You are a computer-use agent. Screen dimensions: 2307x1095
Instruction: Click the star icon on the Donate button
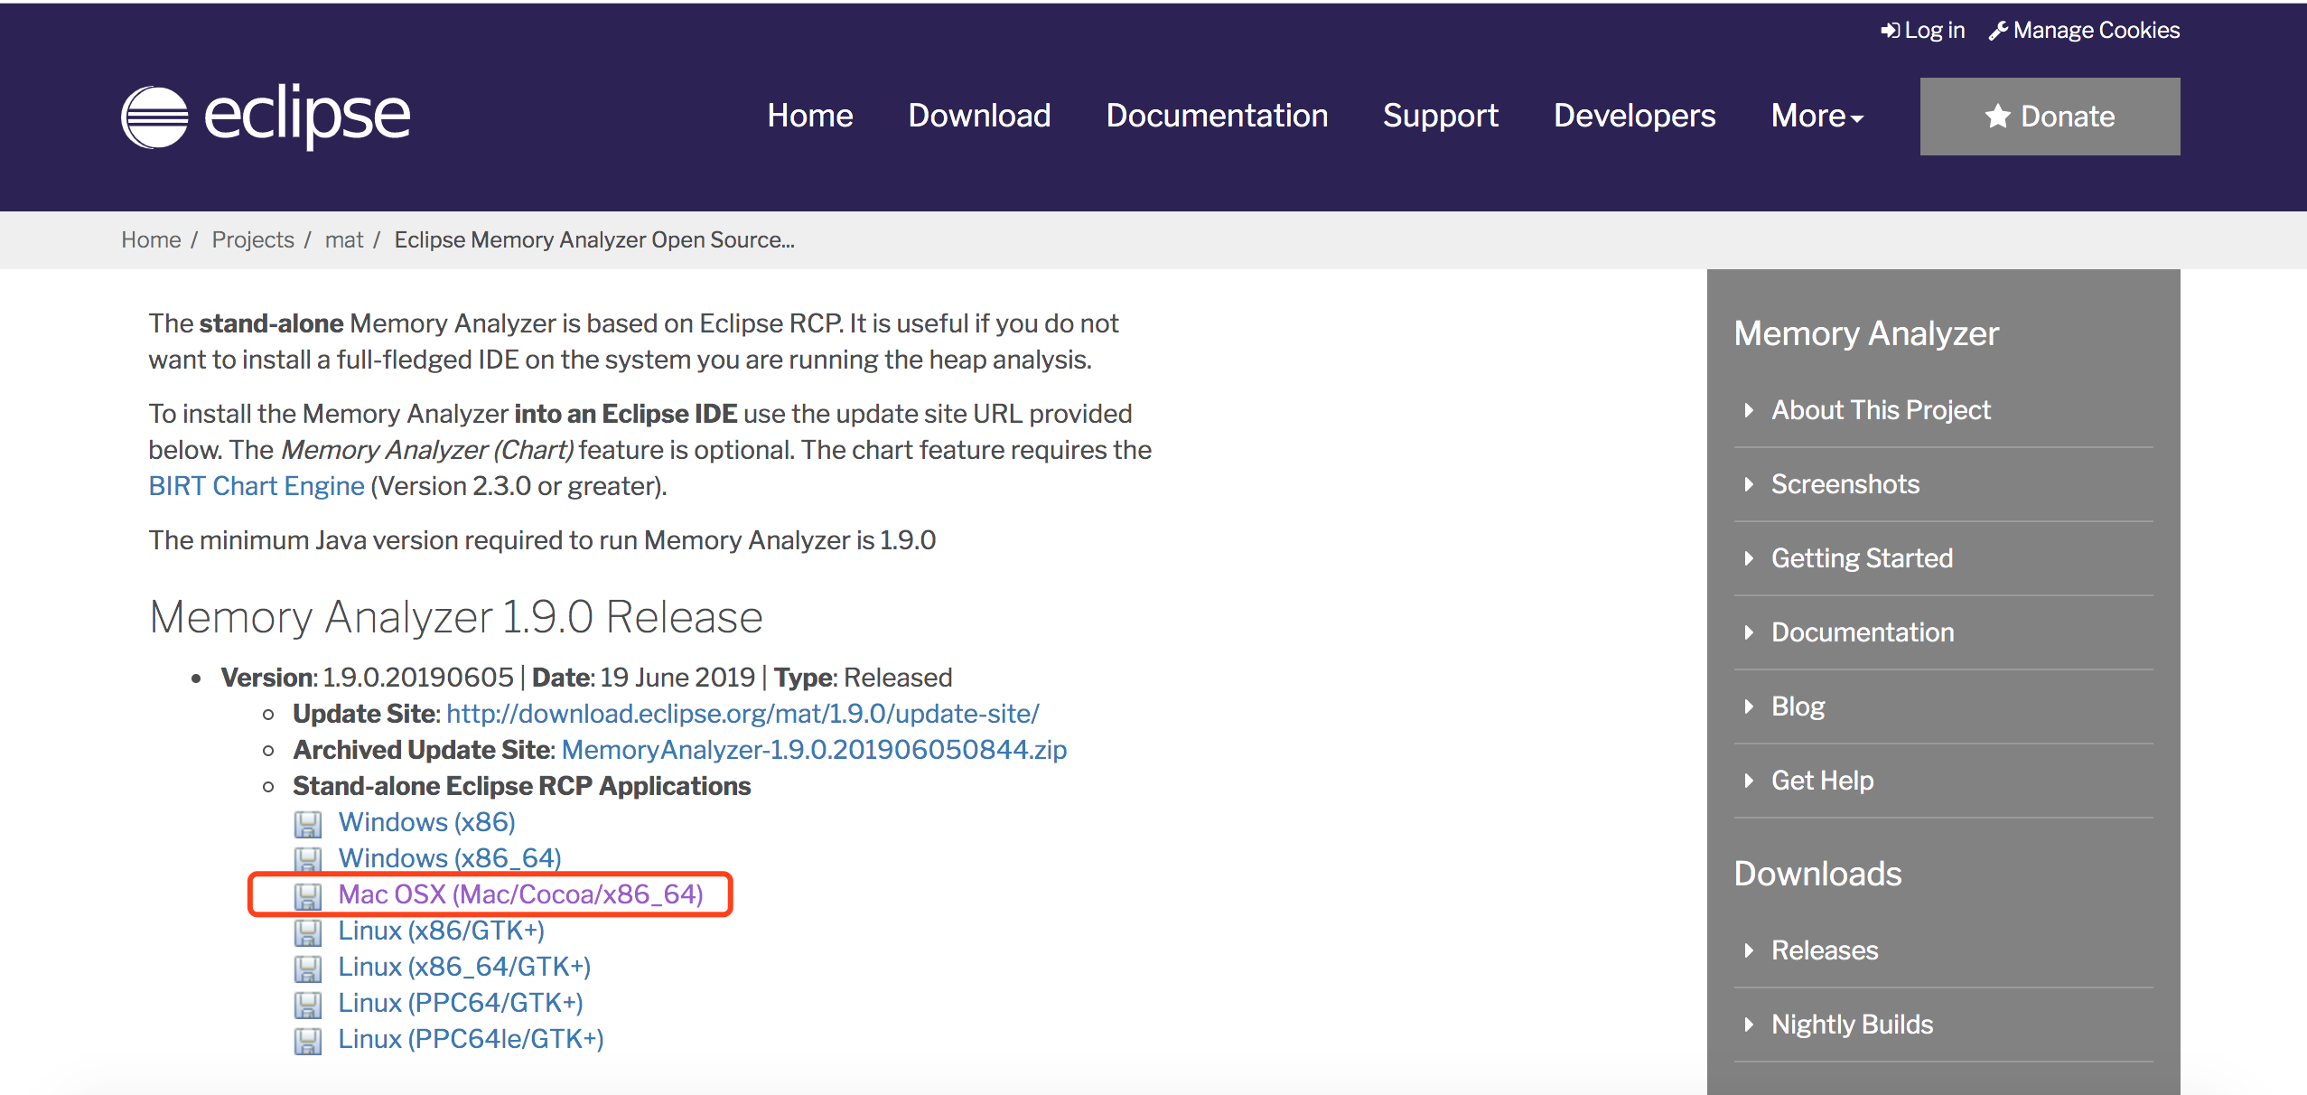[x=1996, y=116]
